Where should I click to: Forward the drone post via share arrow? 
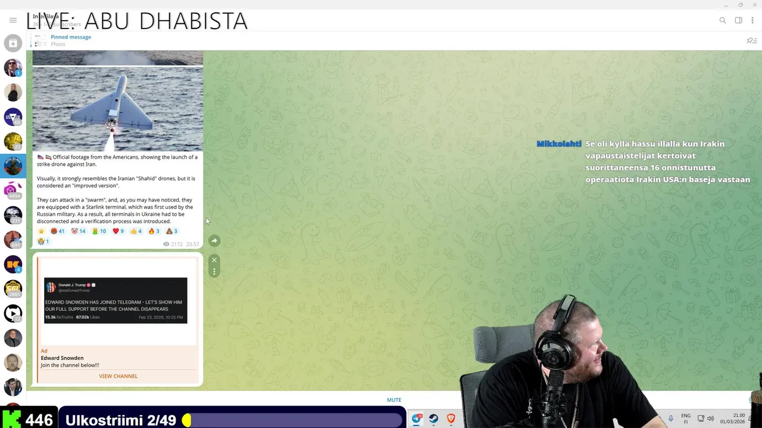(214, 241)
